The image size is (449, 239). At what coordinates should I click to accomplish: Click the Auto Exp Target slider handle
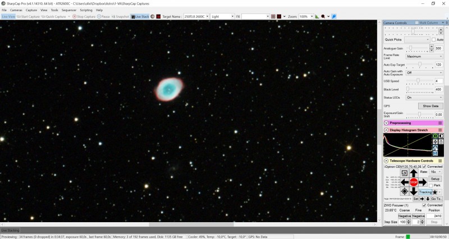(419, 65)
